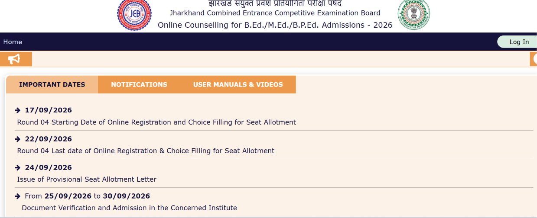Switch to the Important Dates tab
This screenshot has width=537, height=218.
pos(52,84)
